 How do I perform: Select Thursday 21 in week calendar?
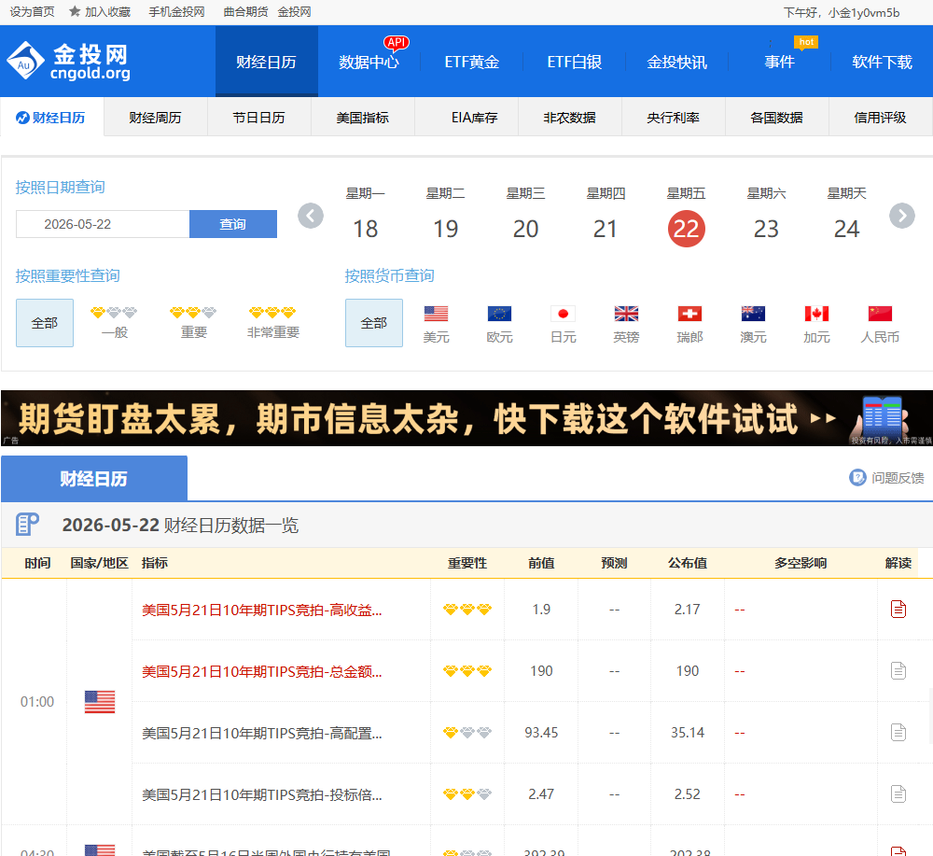pos(606,229)
